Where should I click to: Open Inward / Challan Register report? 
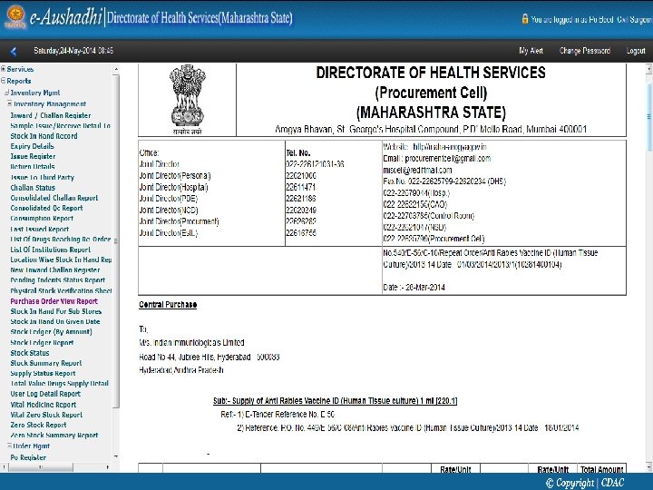pyautogui.click(x=51, y=115)
